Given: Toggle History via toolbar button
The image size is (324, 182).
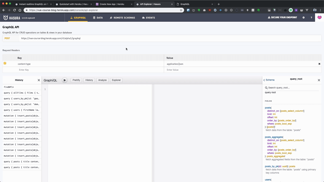Looking at the screenshot, I should click(x=89, y=80).
